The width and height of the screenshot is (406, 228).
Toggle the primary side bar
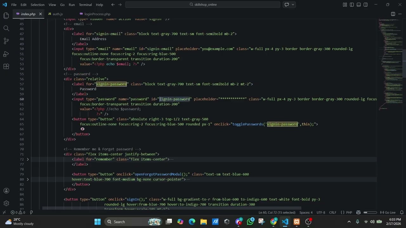click(x=352, y=4)
